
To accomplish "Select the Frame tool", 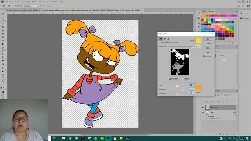I will [x=3, y=31].
